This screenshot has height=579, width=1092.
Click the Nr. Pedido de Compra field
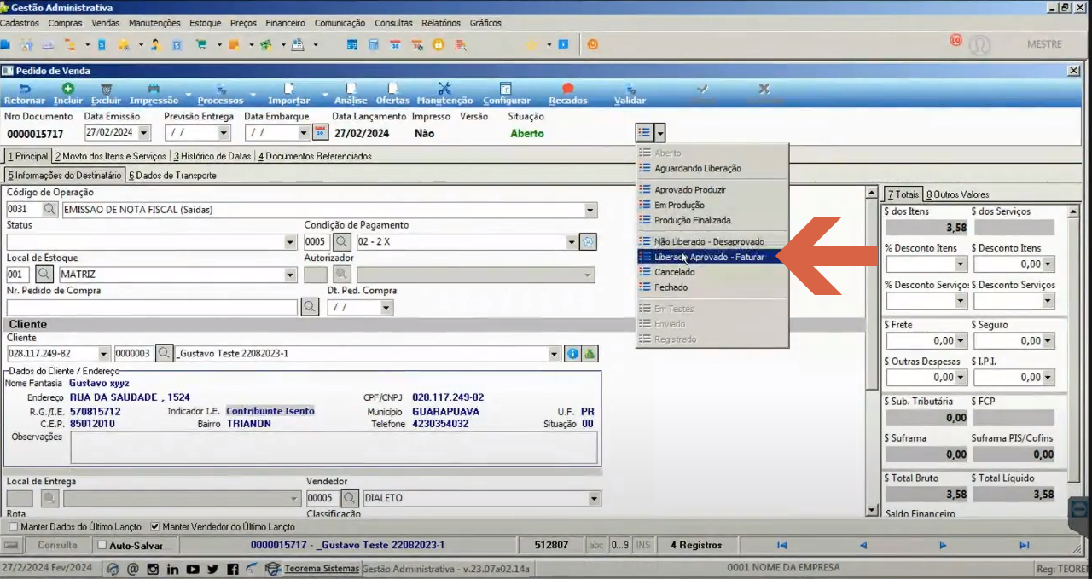coord(152,307)
